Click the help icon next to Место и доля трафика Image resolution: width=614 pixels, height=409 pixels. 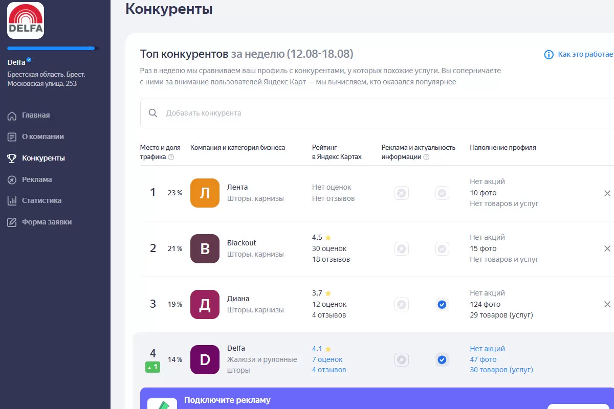point(171,157)
